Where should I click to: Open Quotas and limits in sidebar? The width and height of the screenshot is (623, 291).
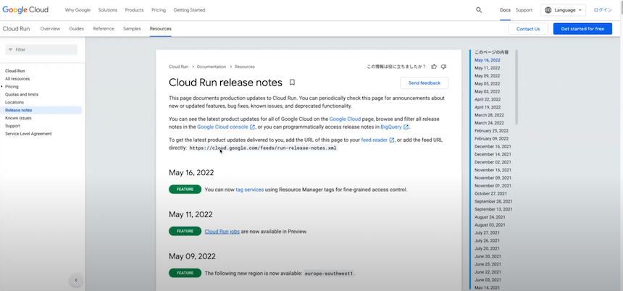tap(22, 95)
